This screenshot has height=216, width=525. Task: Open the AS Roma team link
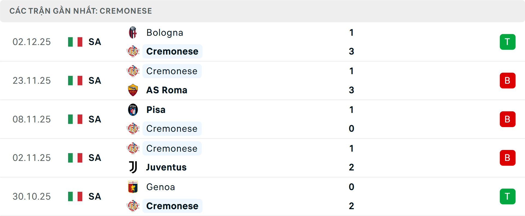[167, 90]
